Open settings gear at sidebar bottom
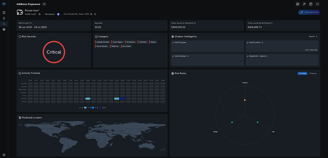This screenshot has width=328, height=158. click(x=4, y=155)
